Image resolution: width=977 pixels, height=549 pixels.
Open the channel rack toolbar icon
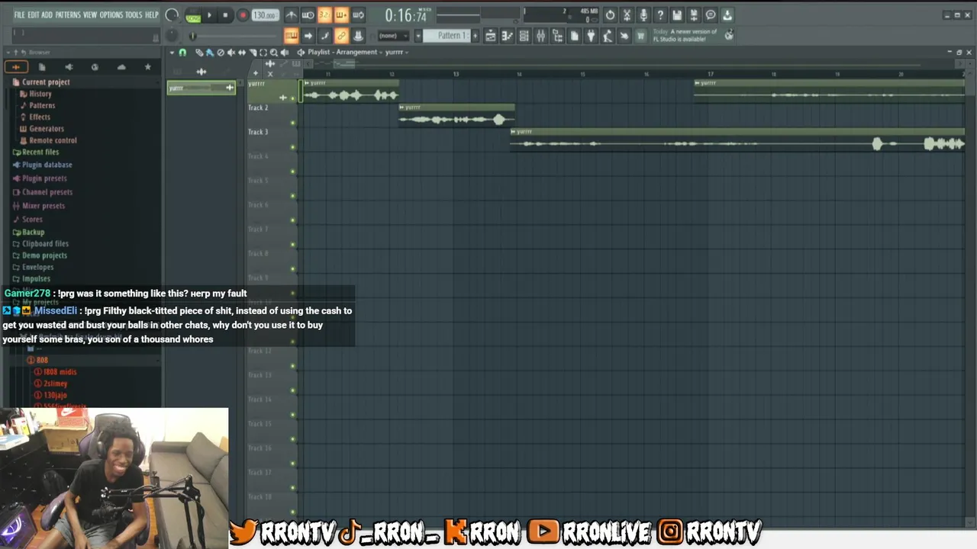coord(524,36)
